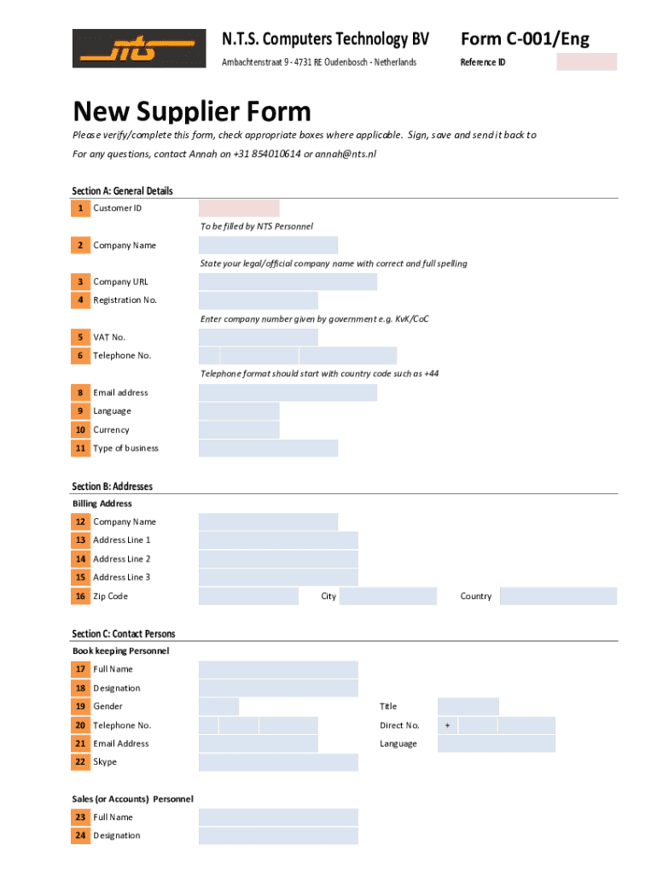Click the book keeping Full Name field
The width and height of the screenshot is (657, 874).
click(x=278, y=670)
